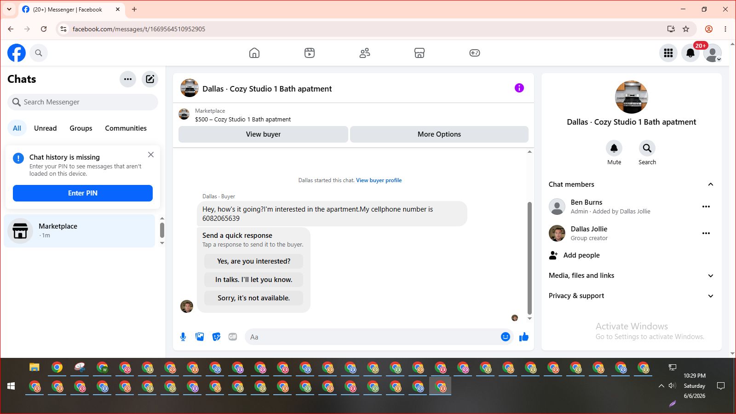Open the taskbar volume speaker icon
The width and height of the screenshot is (736, 414).
(x=672, y=386)
